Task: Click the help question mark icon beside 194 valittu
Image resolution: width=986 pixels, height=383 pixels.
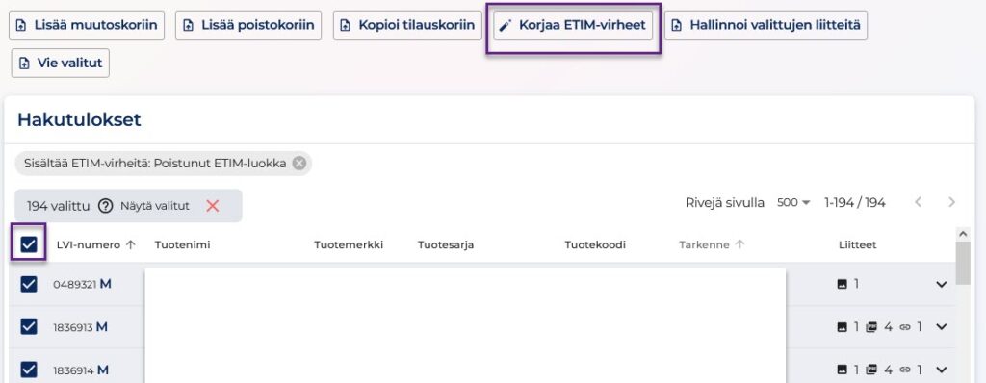Action: tap(105, 206)
